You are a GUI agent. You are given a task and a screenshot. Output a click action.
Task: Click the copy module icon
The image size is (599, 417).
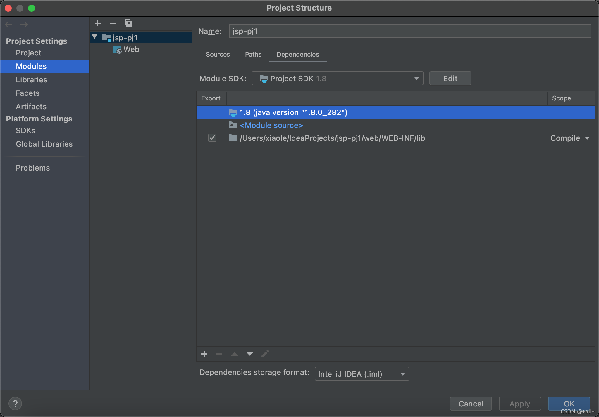(x=128, y=23)
